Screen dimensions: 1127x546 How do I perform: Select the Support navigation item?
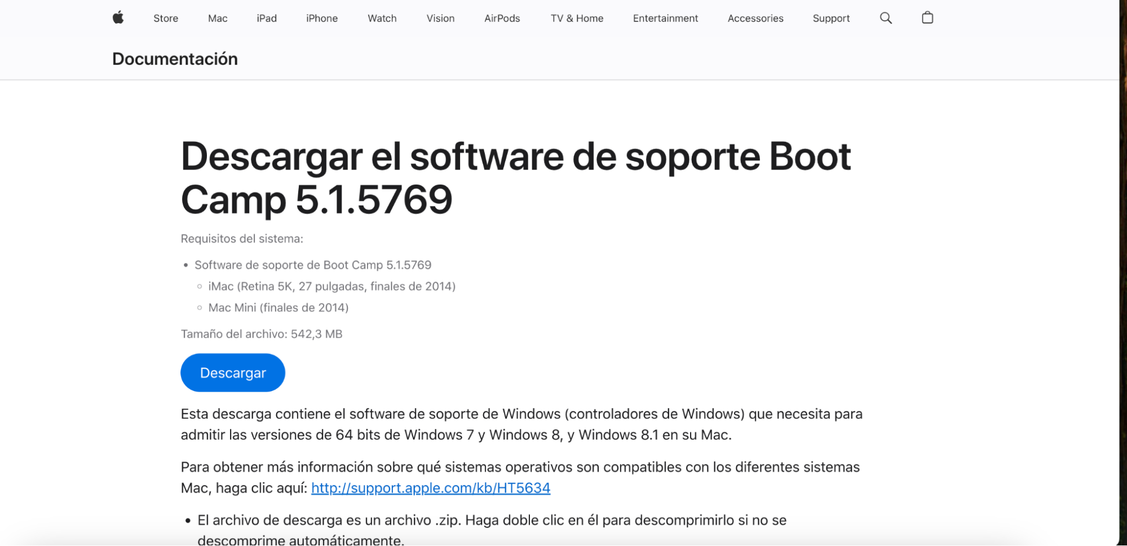[x=830, y=18]
